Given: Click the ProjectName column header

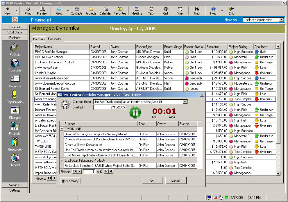Looking at the screenshot, I should point(62,47).
